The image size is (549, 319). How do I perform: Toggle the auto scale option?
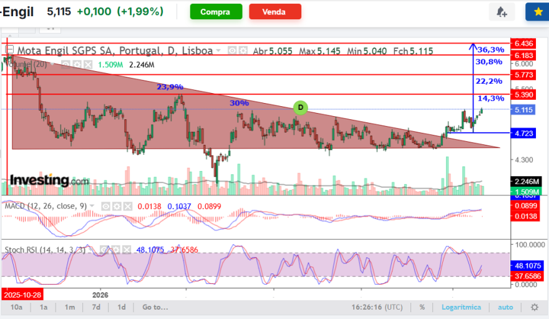[x=505, y=307]
